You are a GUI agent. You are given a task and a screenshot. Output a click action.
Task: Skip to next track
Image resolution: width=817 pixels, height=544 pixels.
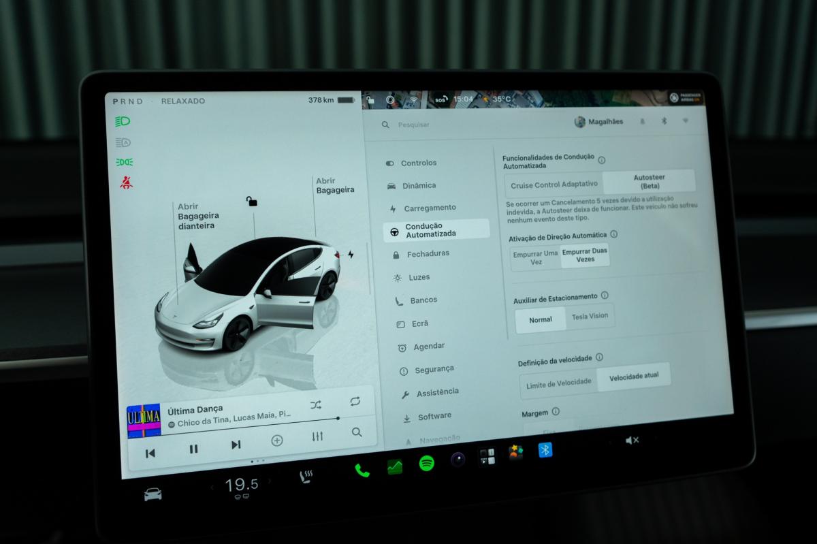pos(236,445)
